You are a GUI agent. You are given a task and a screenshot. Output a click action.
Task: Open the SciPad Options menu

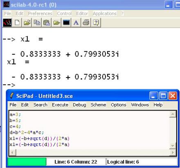click(119, 105)
